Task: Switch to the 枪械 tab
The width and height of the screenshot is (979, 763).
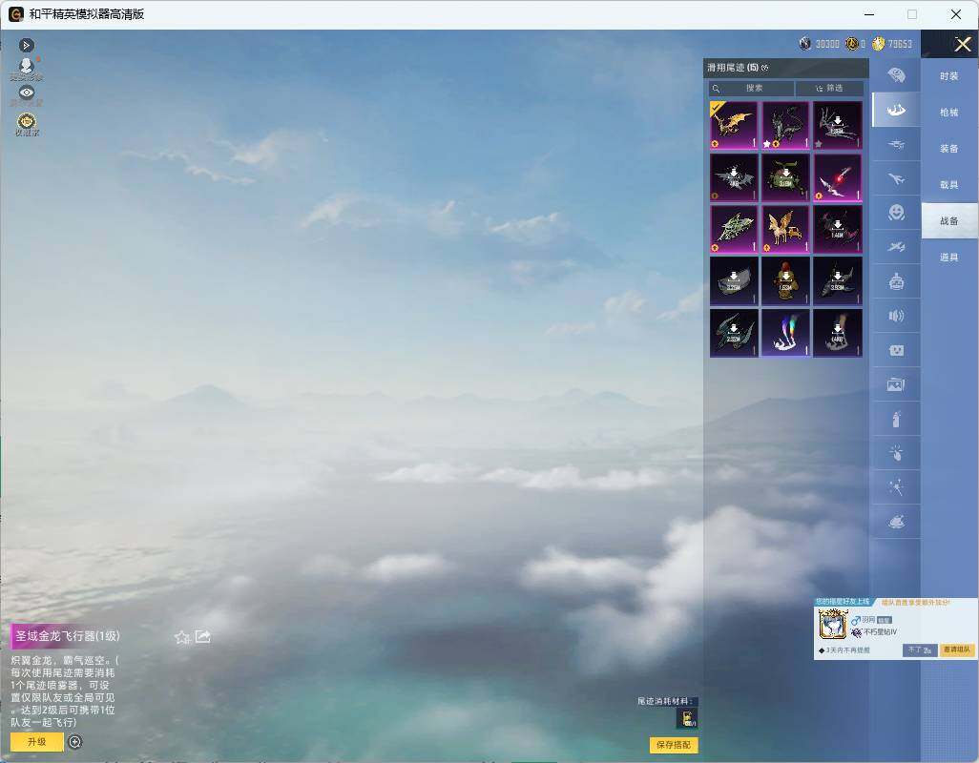Action: click(x=949, y=113)
